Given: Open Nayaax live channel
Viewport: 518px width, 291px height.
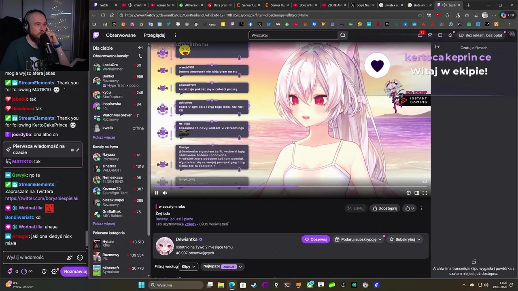Looking at the screenshot, I should 118,157.
